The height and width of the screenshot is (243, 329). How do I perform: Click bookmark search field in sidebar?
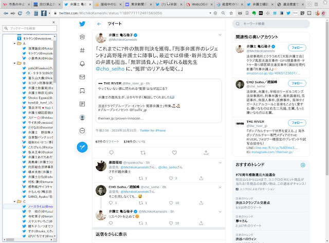[x=30, y=28]
